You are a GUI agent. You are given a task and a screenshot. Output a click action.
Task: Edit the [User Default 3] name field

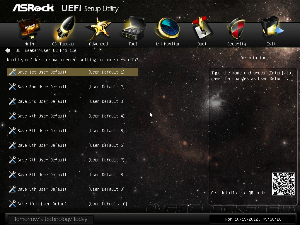point(107,101)
